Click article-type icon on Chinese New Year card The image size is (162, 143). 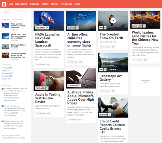[144, 26]
